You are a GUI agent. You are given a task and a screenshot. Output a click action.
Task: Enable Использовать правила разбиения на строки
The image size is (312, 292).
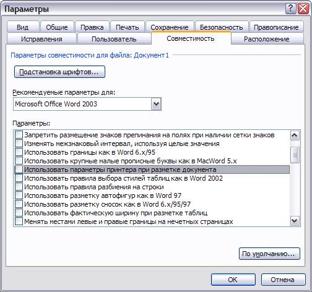point(19,187)
